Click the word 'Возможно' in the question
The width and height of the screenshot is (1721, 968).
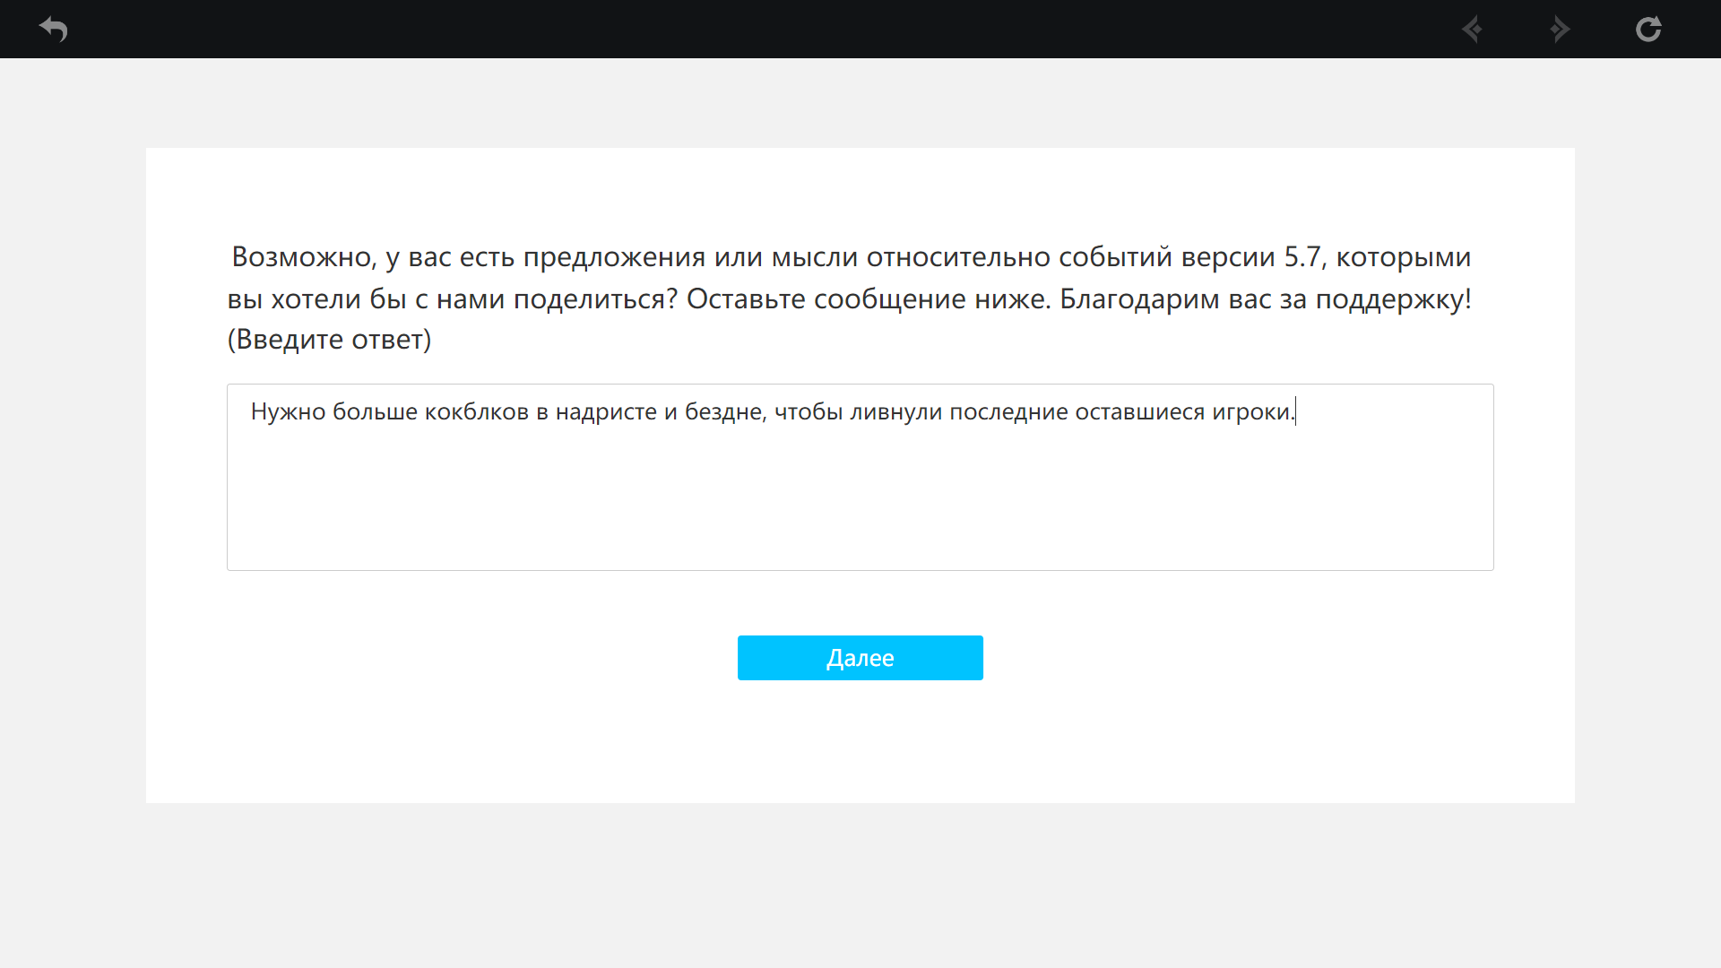click(x=302, y=257)
